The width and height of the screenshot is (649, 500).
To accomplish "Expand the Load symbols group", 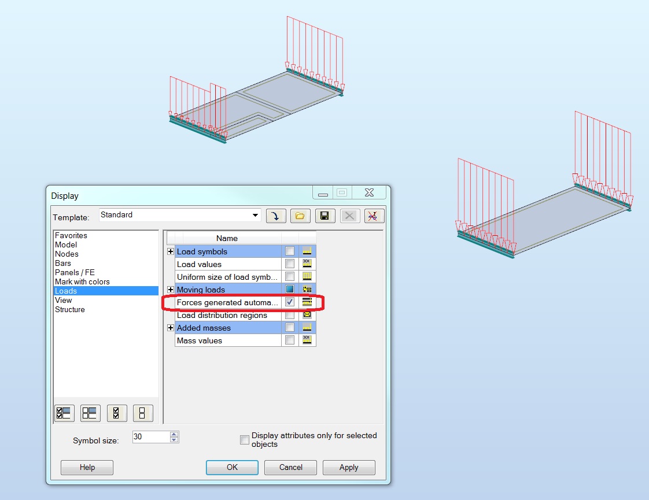I will (x=169, y=251).
